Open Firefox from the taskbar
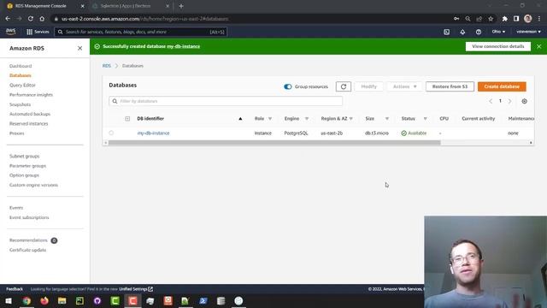The height and width of the screenshot is (308, 547). tap(44, 300)
